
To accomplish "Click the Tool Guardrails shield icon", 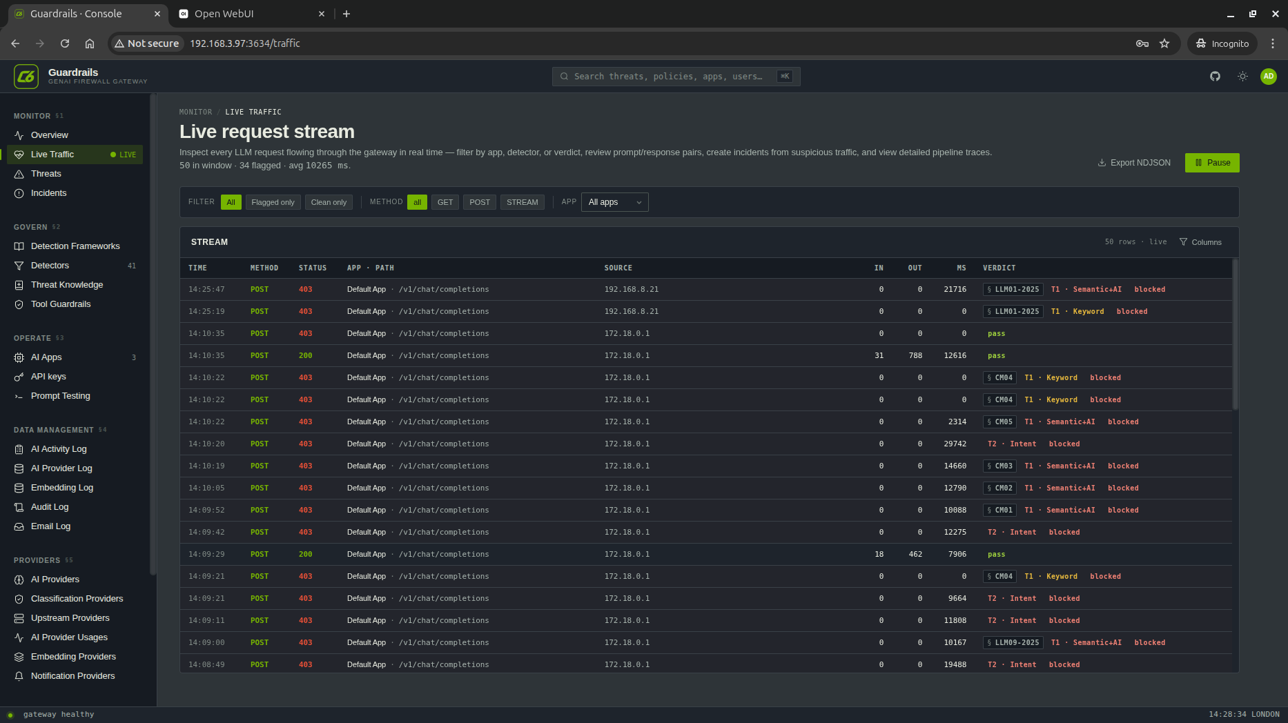I will tap(19, 304).
